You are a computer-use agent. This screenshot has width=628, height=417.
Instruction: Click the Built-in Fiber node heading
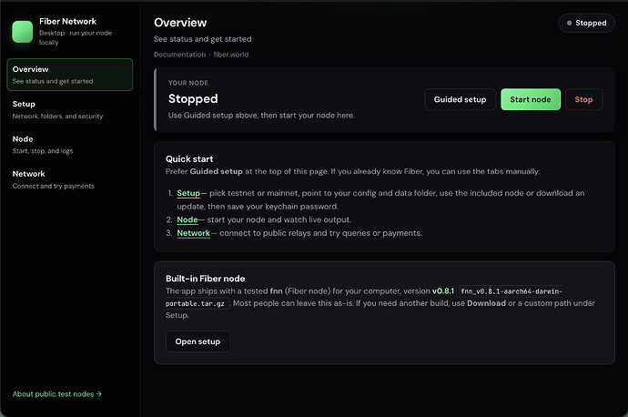coord(205,279)
